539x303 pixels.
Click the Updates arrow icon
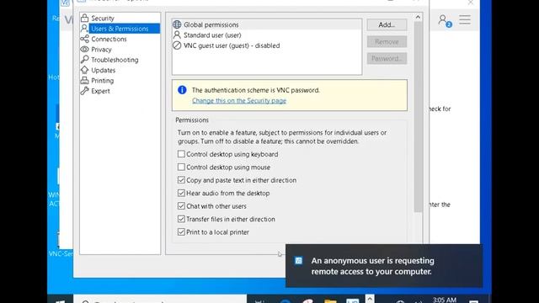pyautogui.click(x=84, y=70)
